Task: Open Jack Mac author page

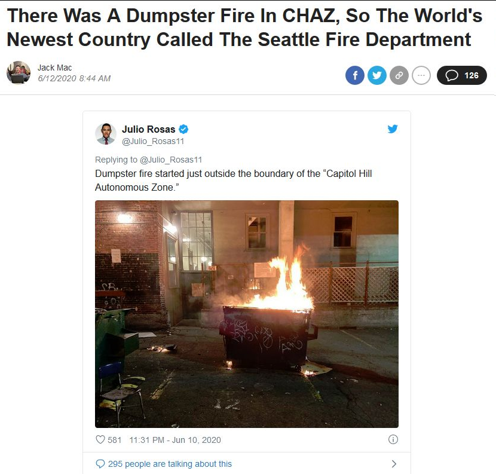Action: pos(55,68)
